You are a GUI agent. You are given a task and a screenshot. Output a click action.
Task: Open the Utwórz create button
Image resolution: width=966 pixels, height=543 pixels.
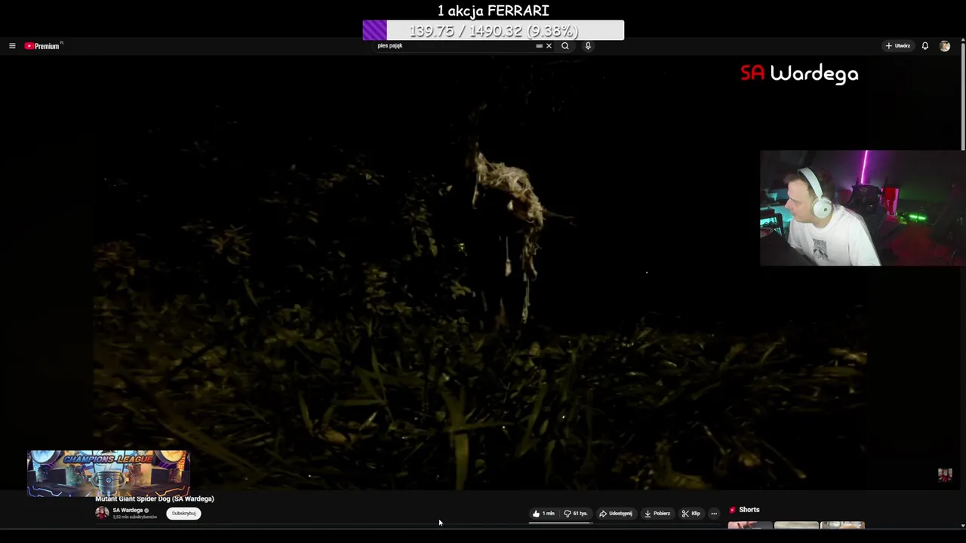tap(898, 46)
